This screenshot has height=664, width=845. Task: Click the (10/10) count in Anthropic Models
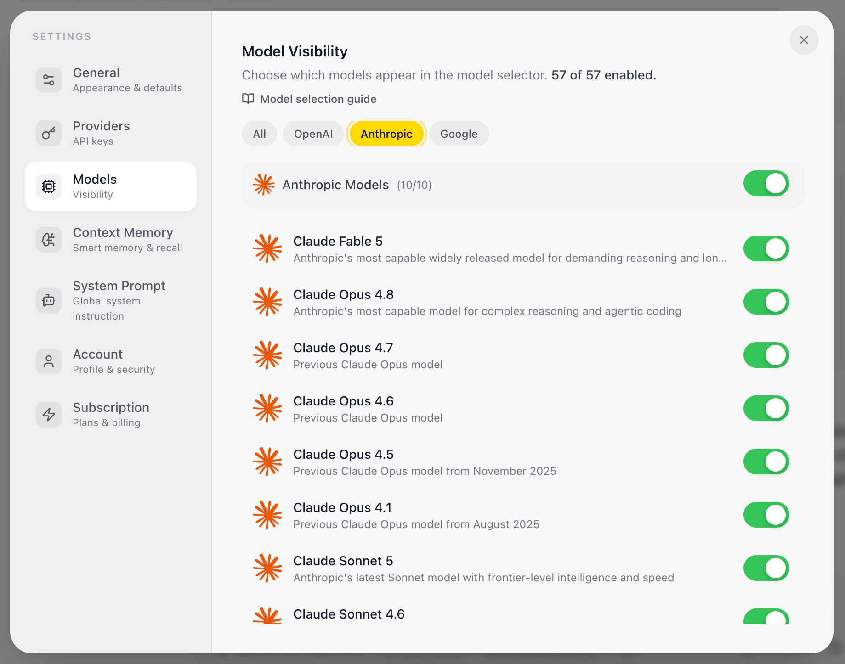tap(414, 185)
